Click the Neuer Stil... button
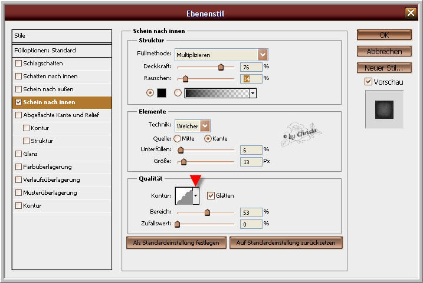423x283 pixels. pyautogui.click(x=384, y=68)
